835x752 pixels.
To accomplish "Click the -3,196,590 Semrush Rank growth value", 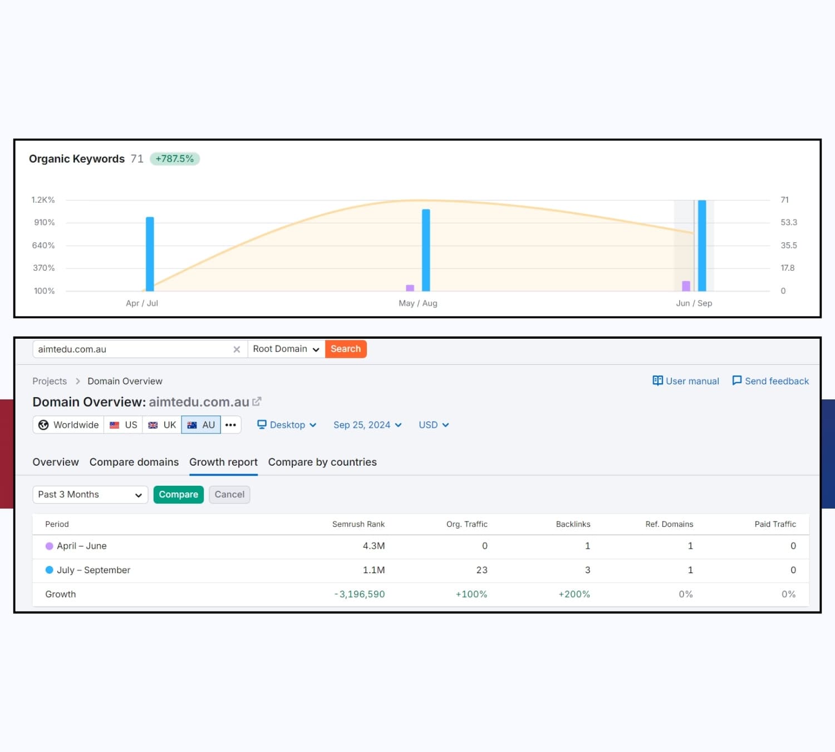I will (360, 594).
